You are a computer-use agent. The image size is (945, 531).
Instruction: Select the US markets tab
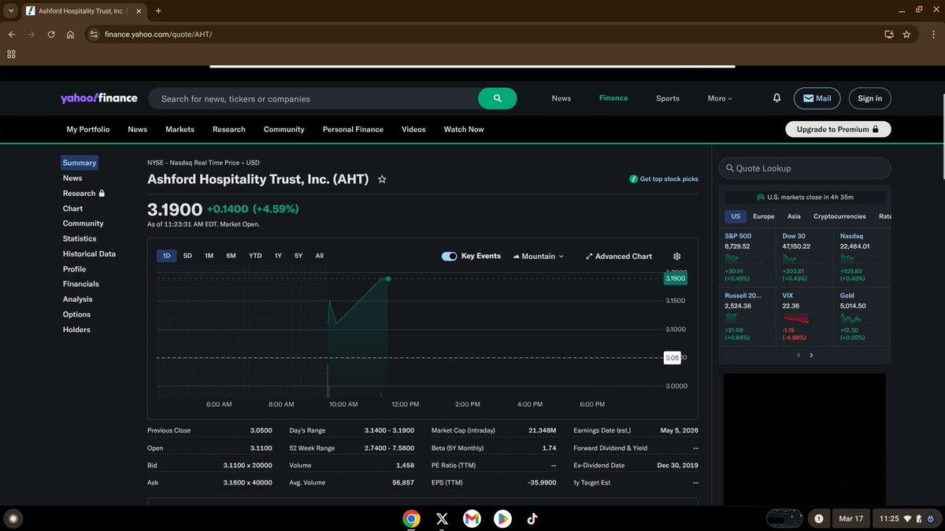point(736,216)
